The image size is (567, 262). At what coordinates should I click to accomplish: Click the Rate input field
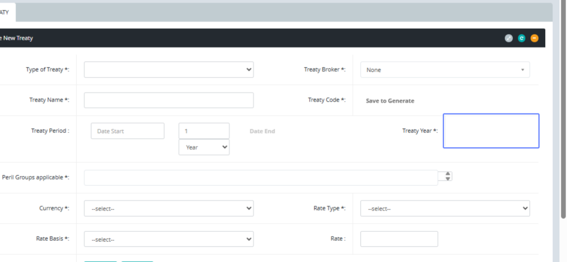(x=399, y=239)
